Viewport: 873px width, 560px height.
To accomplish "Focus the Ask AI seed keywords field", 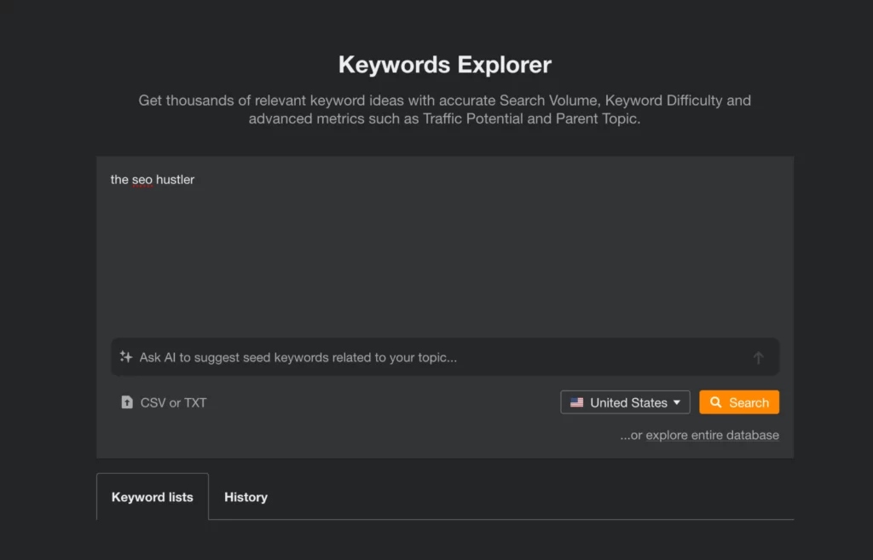I will pyautogui.click(x=426, y=357).
